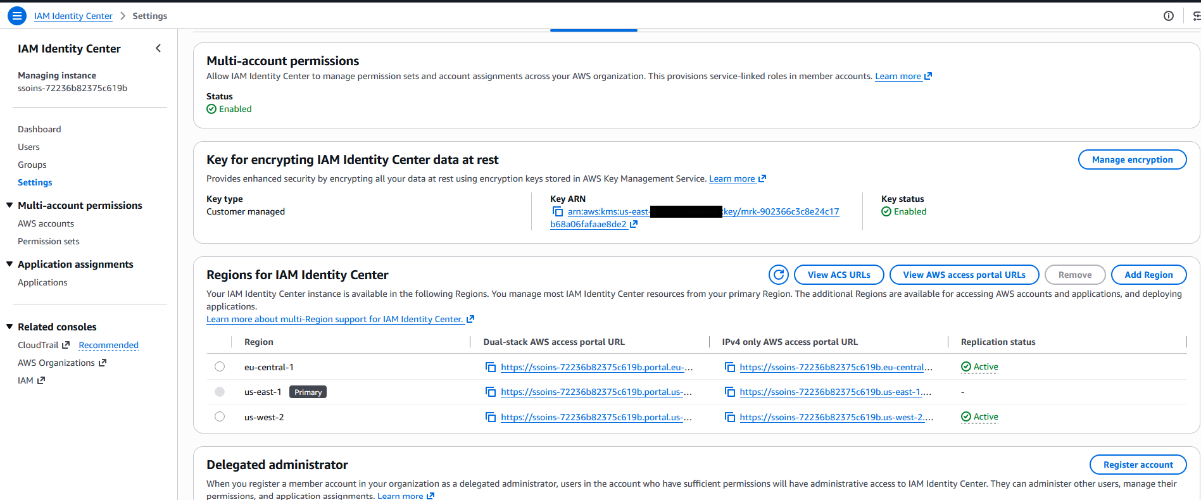Select the us-west-2 region radio button
Screen dimensions: 1201x500
pos(220,416)
